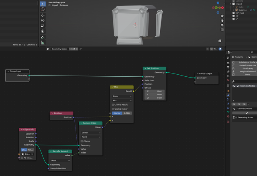Select Original transform space in Object Info
Viewport: 257px width, 176px height.
tap(24, 150)
